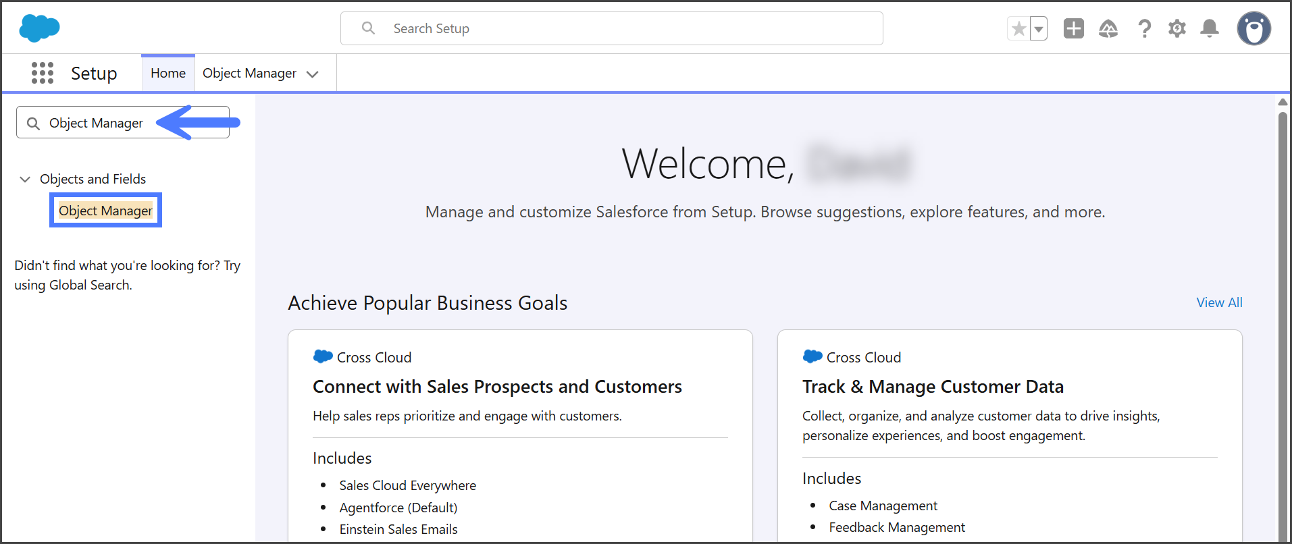Click the scrollbar up arrow
Viewport: 1292px width, 544px height.
coord(1282,102)
